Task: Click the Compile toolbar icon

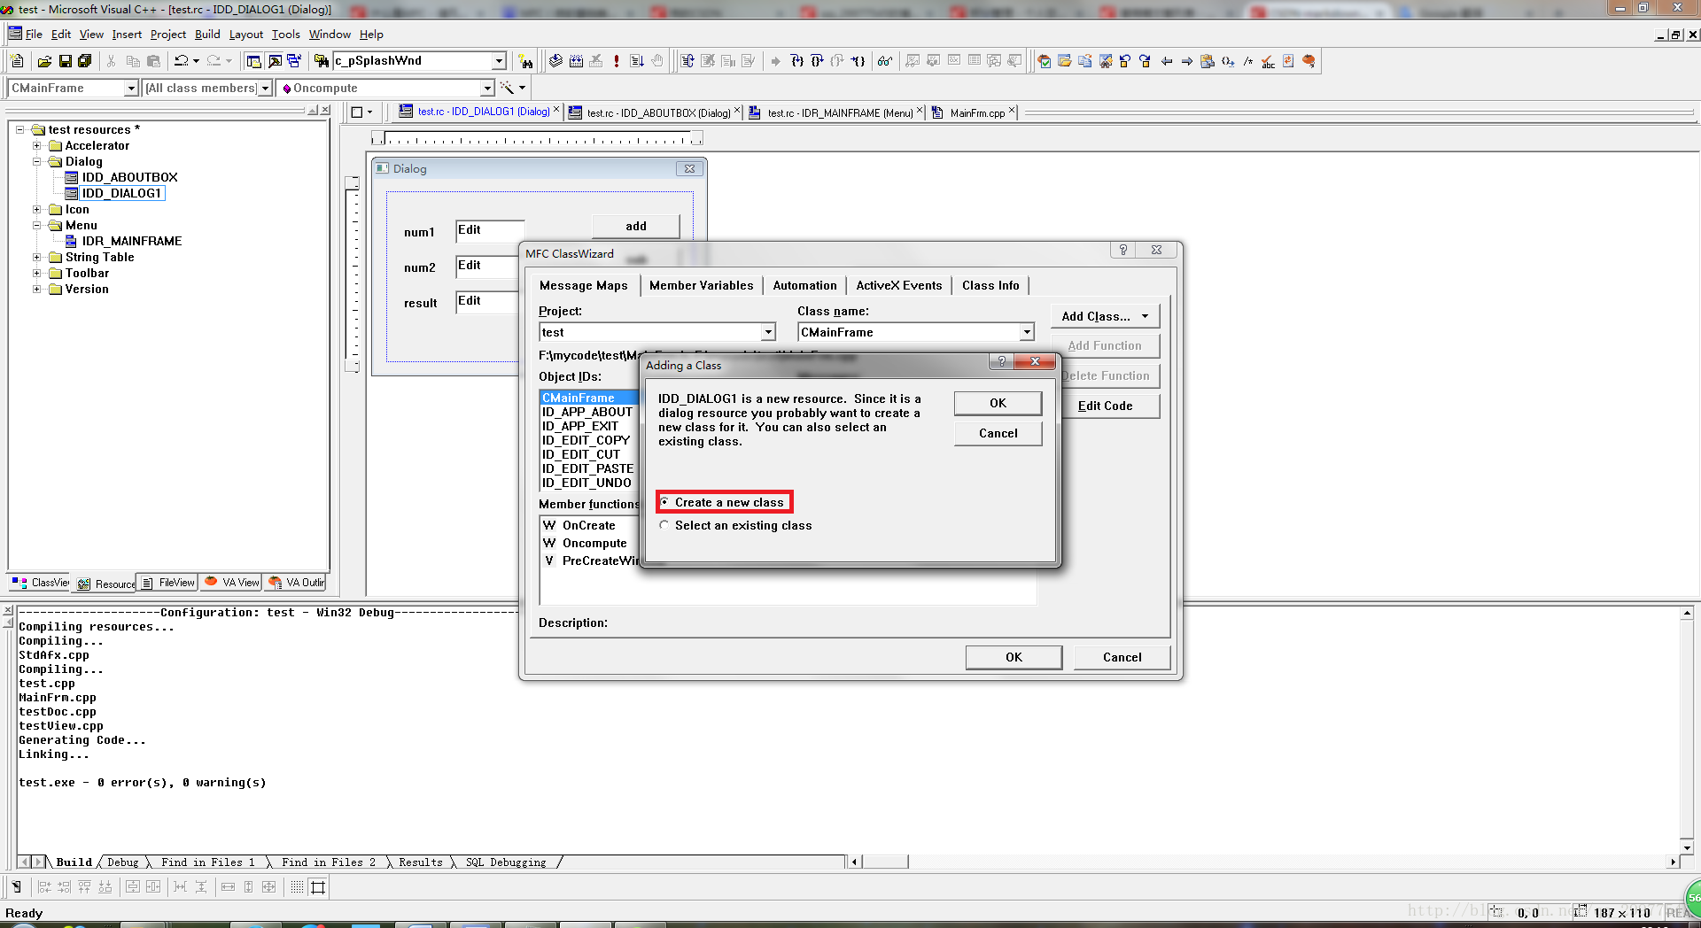Action: [555, 61]
